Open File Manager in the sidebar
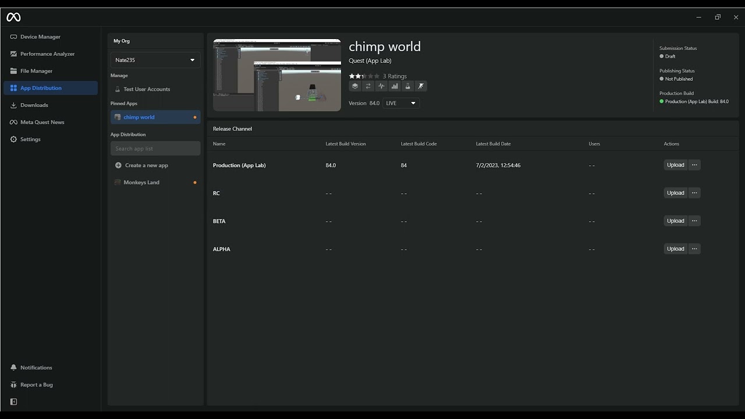 (51, 71)
